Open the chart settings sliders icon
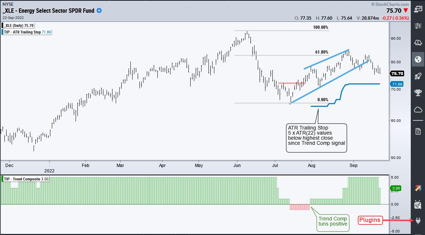The height and width of the screenshot is (235, 425). coord(418,26)
